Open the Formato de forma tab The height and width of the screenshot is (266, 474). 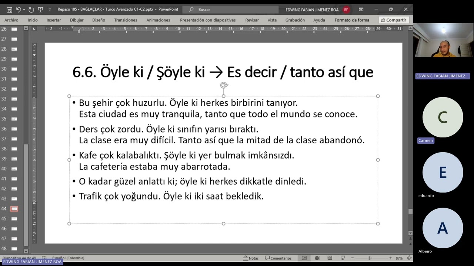[x=352, y=20]
